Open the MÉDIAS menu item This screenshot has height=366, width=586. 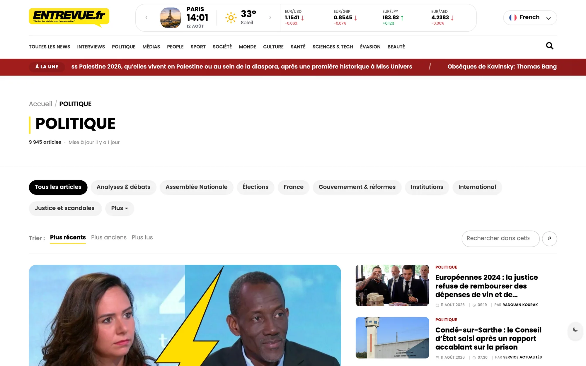pos(151,47)
